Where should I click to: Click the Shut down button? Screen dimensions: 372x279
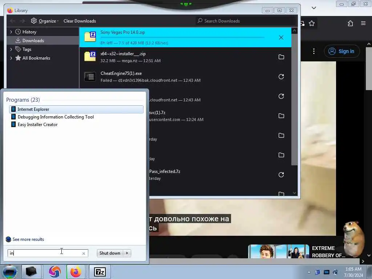(110, 253)
